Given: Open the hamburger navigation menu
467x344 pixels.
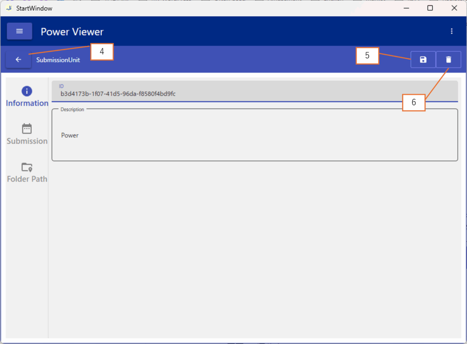Looking at the screenshot, I should coord(19,31).
